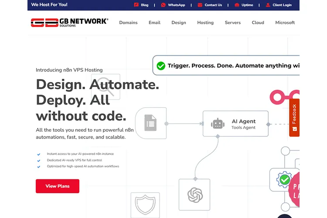This screenshot has width=327, height=218.
Task: Click the OpenAI logo node
Action: click(194, 194)
